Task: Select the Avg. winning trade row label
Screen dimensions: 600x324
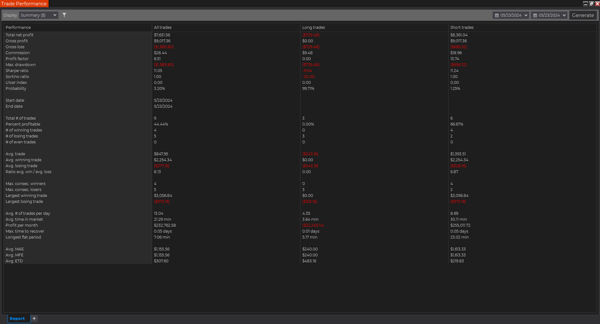Action: pyautogui.click(x=23, y=160)
